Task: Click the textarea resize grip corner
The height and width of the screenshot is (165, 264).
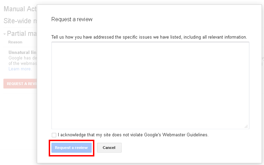Action: tap(246, 126)
